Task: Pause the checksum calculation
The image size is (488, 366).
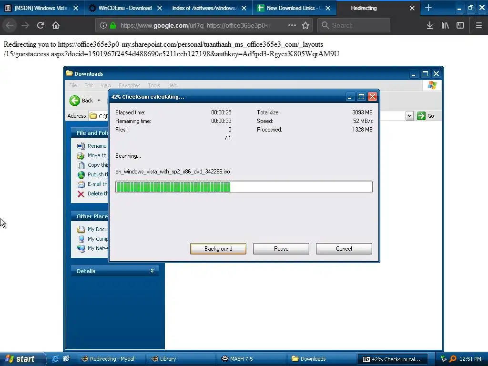Action: point(281,249)
